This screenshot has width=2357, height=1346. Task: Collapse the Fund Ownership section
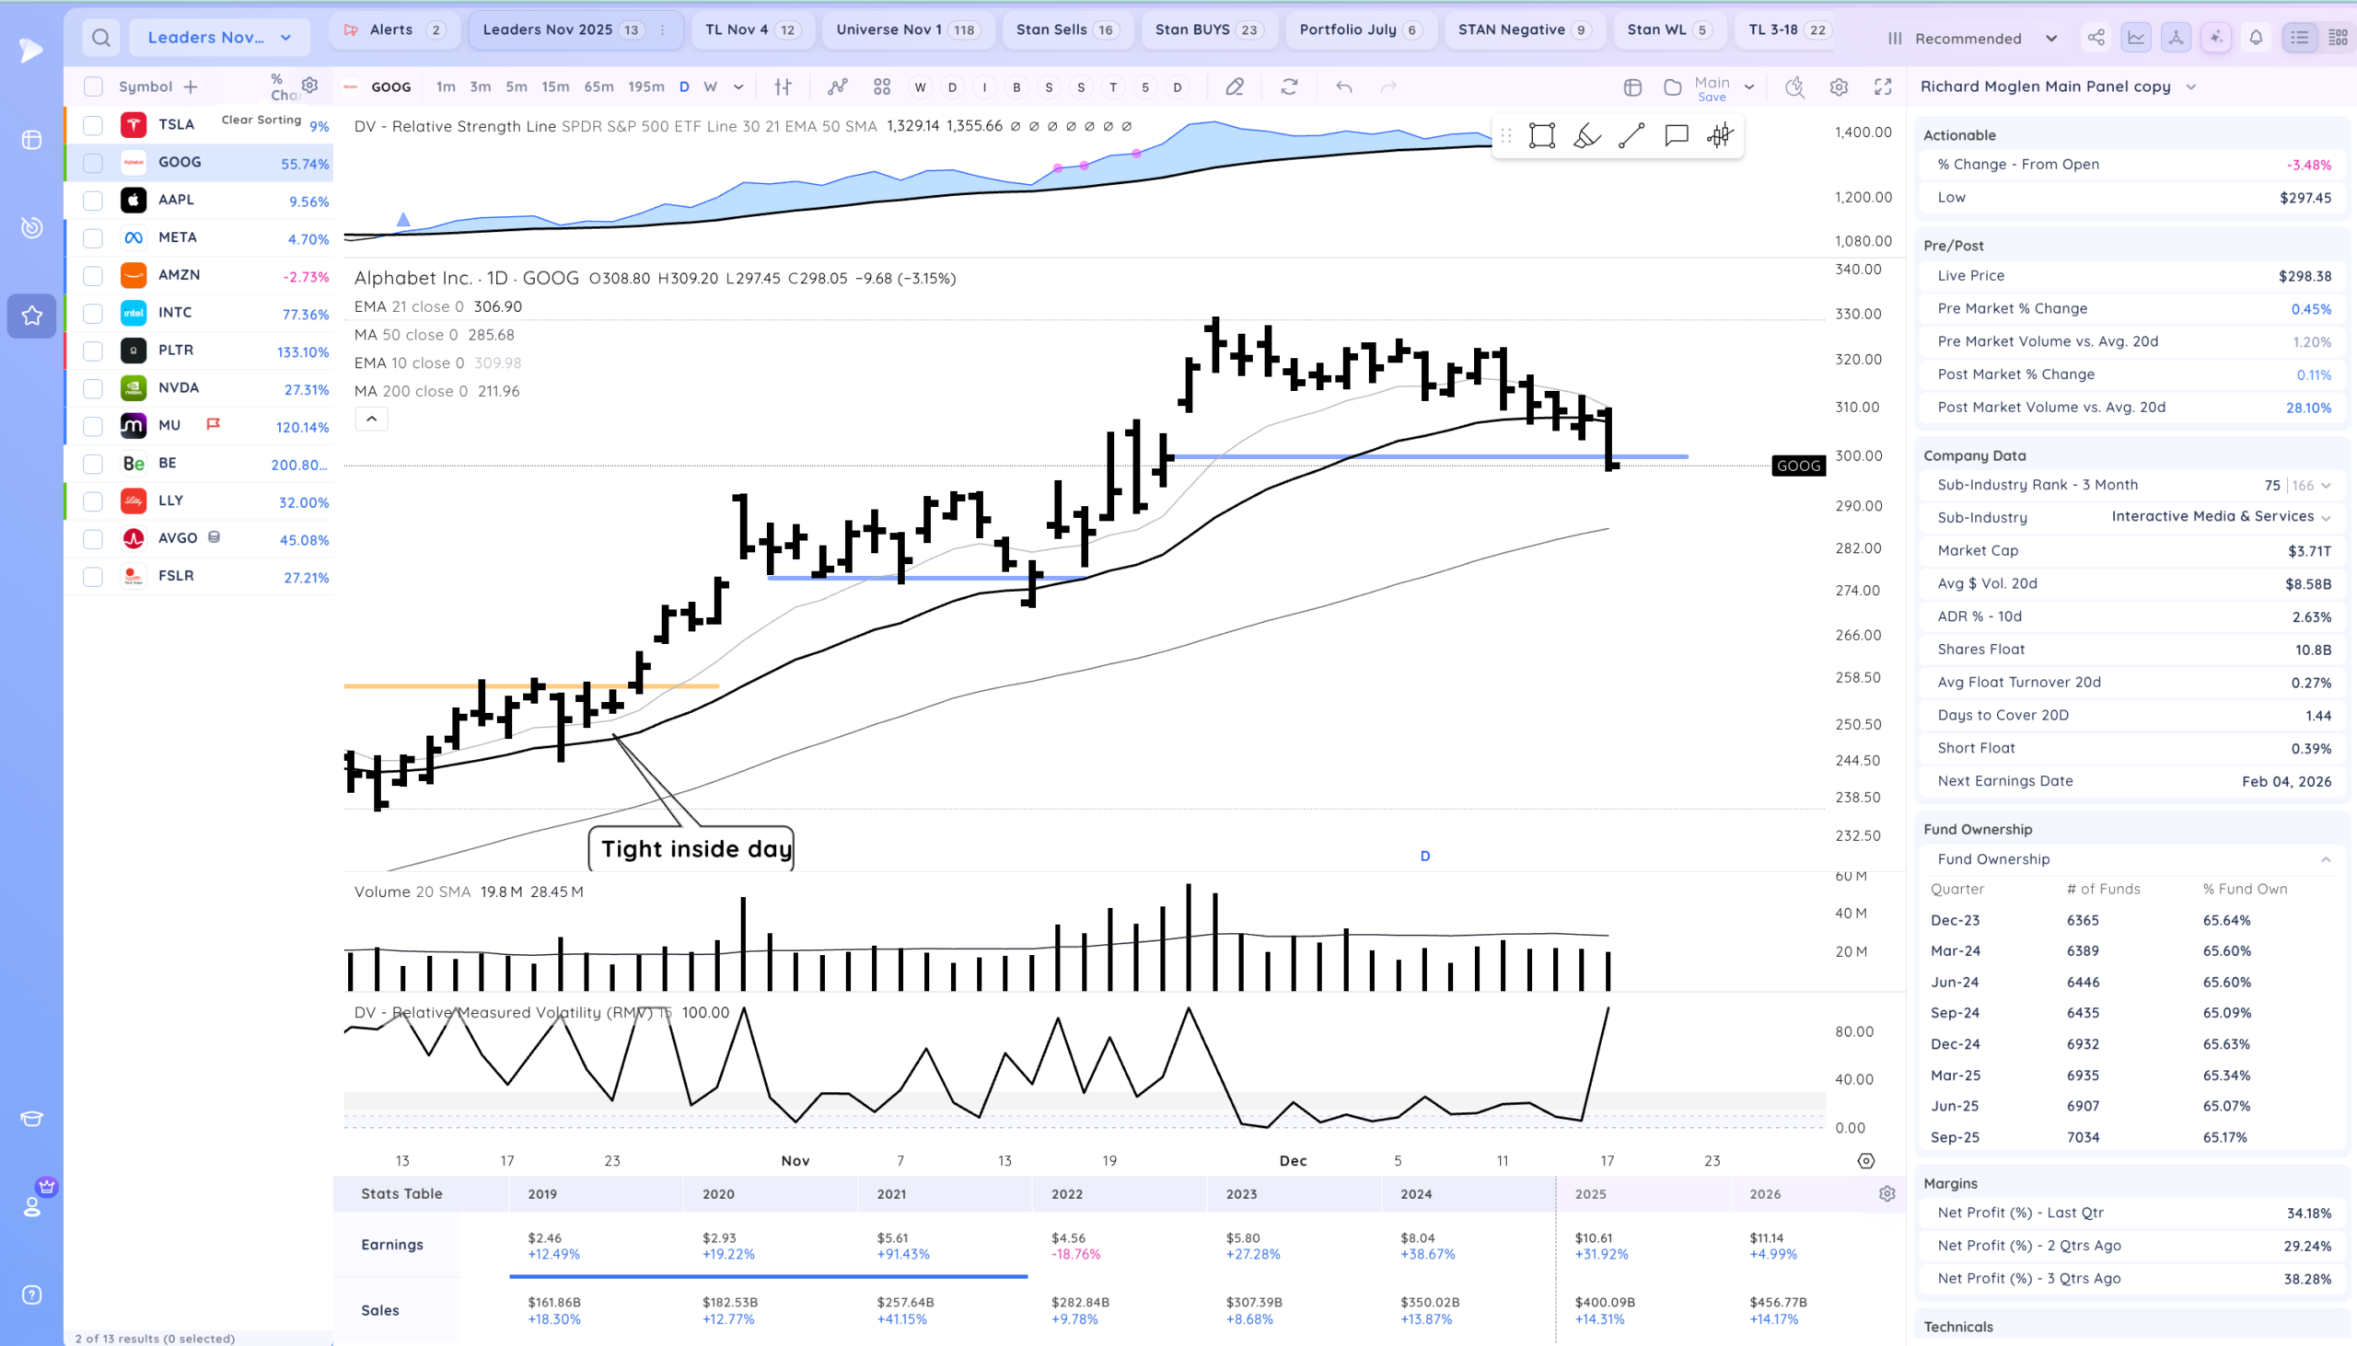2325,859
